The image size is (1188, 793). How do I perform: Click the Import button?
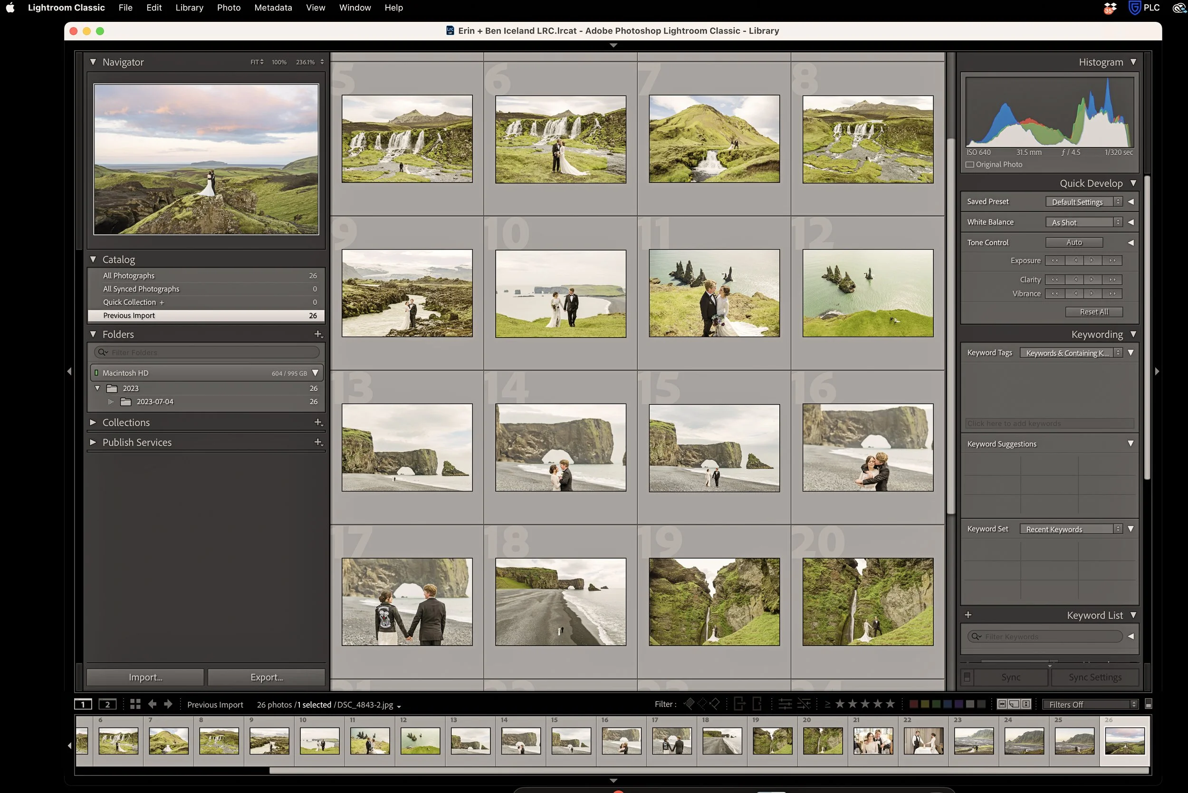(145, 677)
